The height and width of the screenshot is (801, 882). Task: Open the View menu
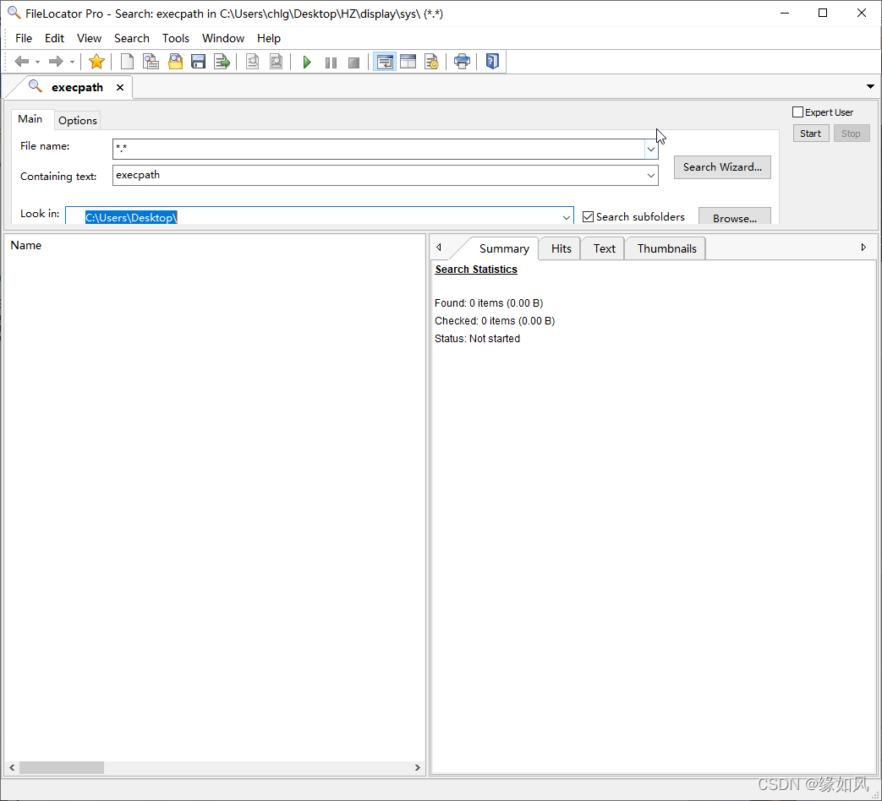(x=89, y=38)
